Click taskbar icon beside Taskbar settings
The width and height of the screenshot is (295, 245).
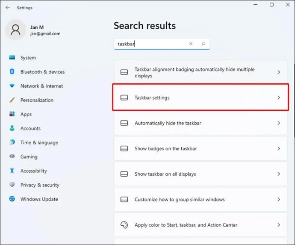coord(124,97)
